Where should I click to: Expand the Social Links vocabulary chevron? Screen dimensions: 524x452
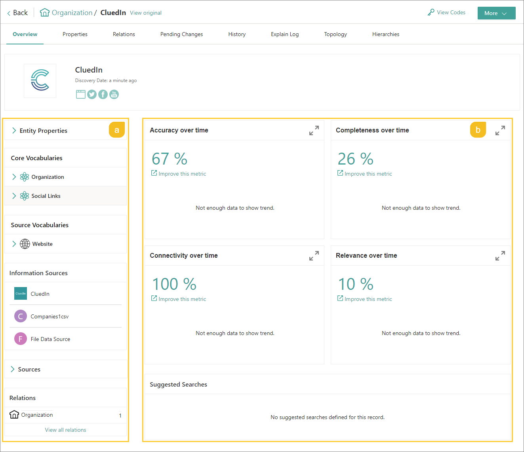[14, 196]
